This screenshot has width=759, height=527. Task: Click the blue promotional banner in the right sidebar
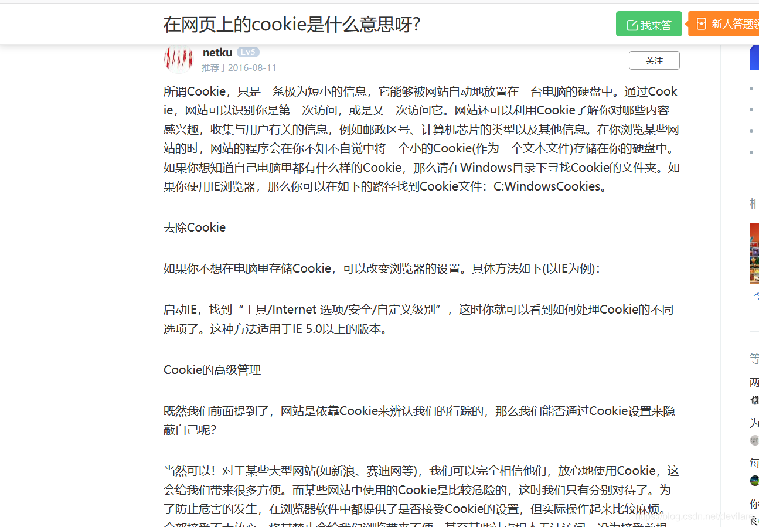pos(755,57)
